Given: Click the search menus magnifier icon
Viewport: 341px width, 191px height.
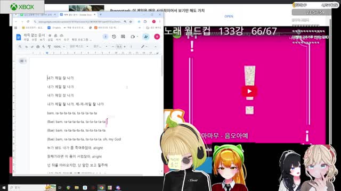Looking at the screenshot, I should (x=20, y=47).
